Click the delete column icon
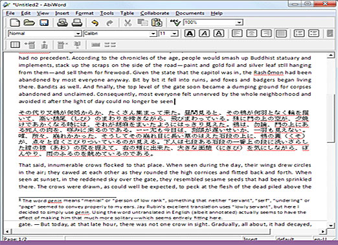 pyautogui.click(x=77, y=45)
